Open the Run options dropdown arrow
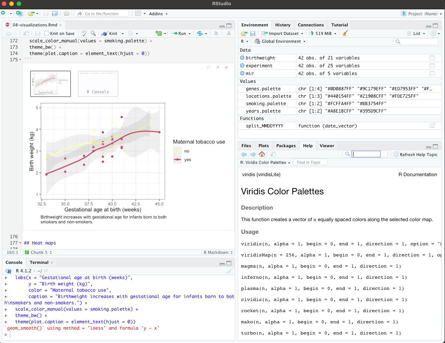The image size is (445, 343). pos(189,33)
